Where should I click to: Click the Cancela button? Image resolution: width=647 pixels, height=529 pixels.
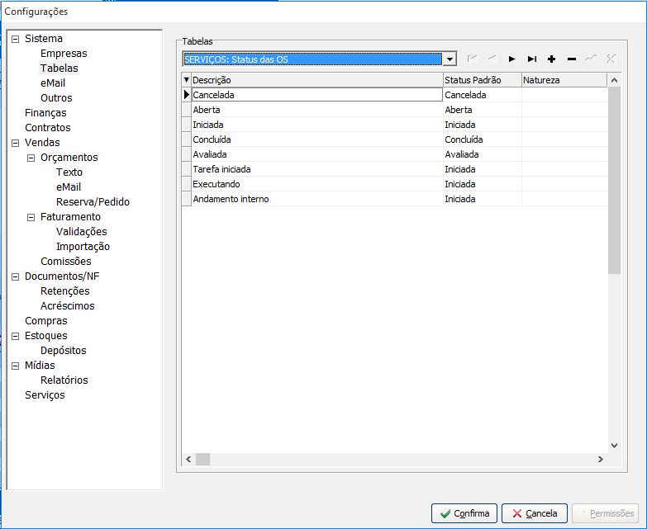[535, 513]
